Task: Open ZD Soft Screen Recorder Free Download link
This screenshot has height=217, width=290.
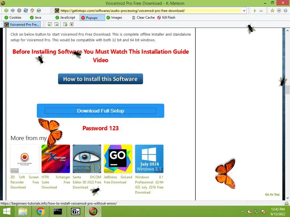Action: pos(25,182)
